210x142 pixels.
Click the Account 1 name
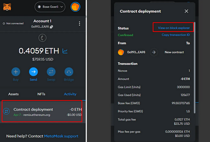pos(42,21)
